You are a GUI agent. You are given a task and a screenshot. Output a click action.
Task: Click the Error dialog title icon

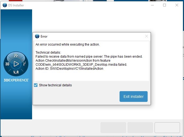click(37, 36)
